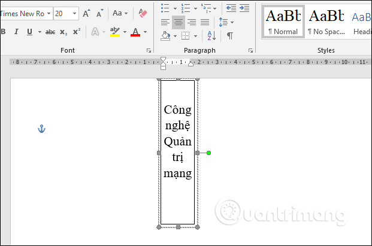Toggle subscript formatting
This screenshot has width=372, height=246.
[x=63, y=32]
